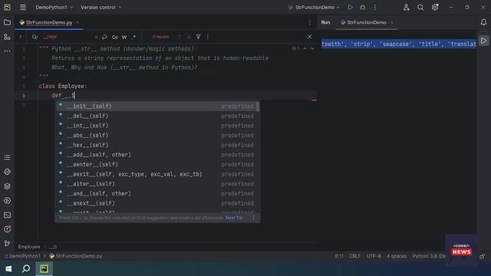Open completion popup options menu
This screenshot has width=491, height=276.
click(x=253, y=218)
